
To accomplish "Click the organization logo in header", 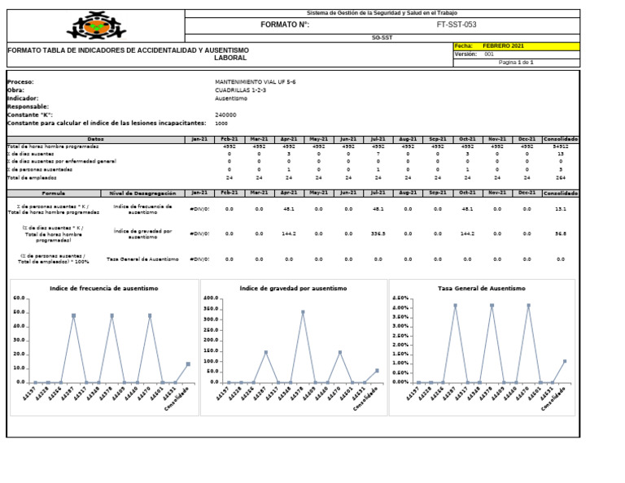I will point(97,26).
